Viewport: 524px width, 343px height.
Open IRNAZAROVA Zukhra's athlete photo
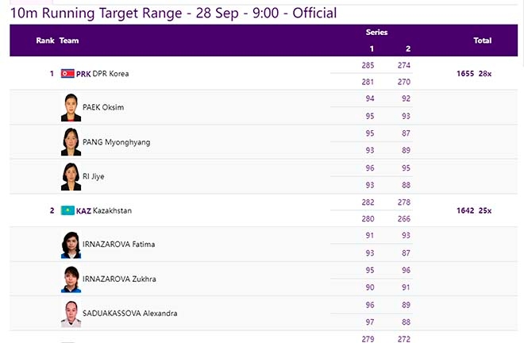tap(71, 279)
